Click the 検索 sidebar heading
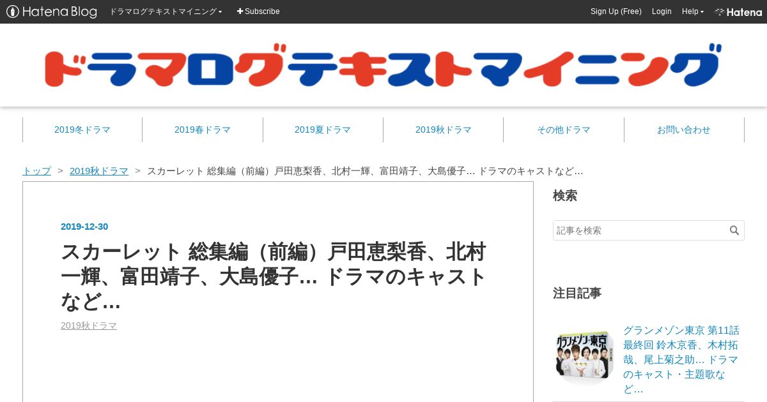 pos(565,195)
